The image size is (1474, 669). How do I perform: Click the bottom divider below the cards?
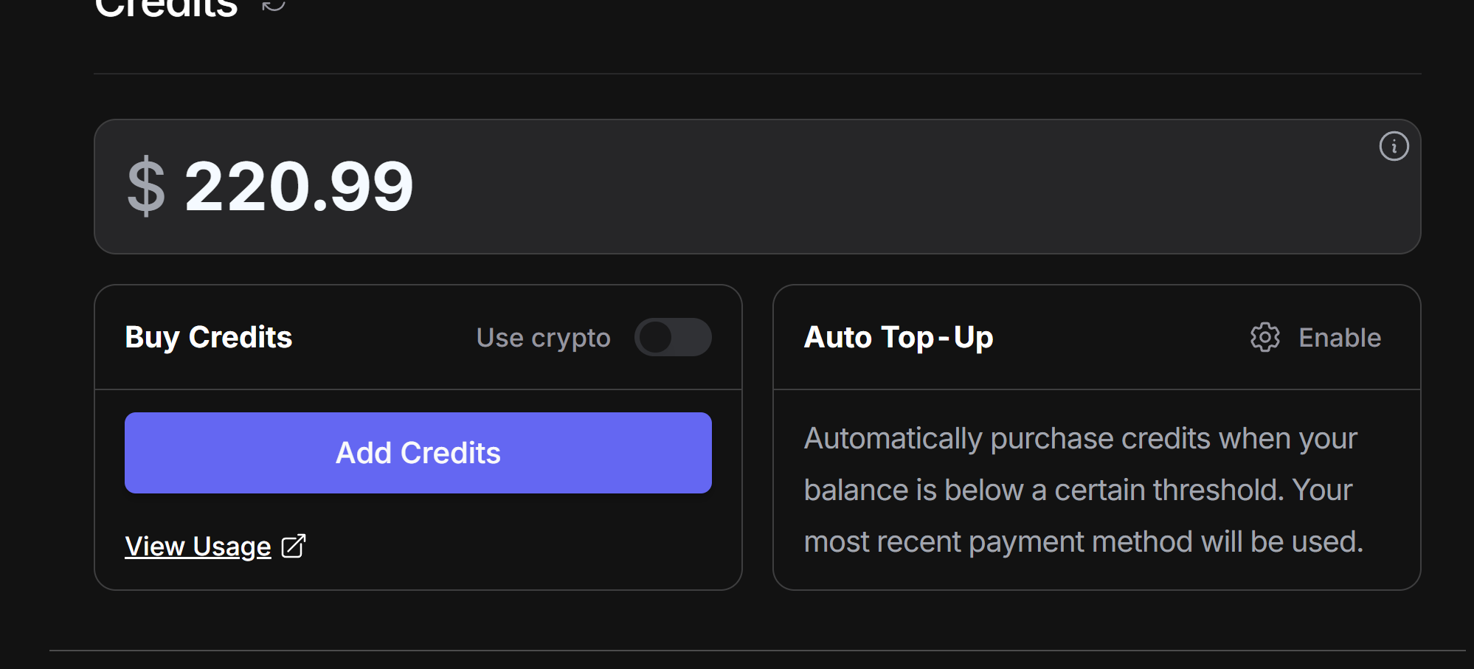pyautogui.click(x=757, y=651)
